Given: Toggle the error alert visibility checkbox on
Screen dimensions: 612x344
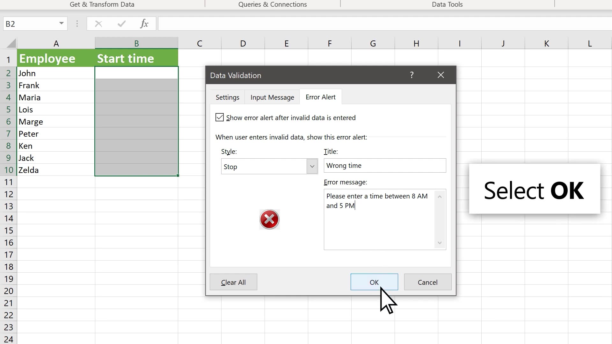Looking at the screenshot, I should (x=219, y=117).
